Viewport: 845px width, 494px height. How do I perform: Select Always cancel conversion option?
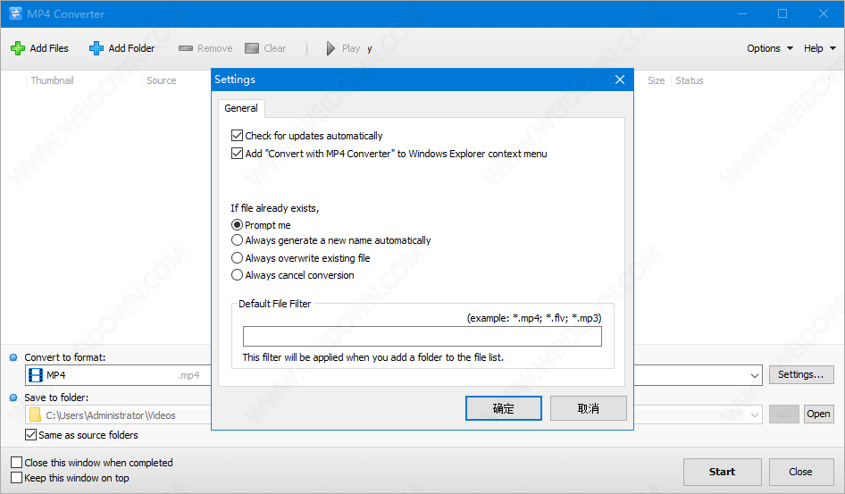coord(237,275)
